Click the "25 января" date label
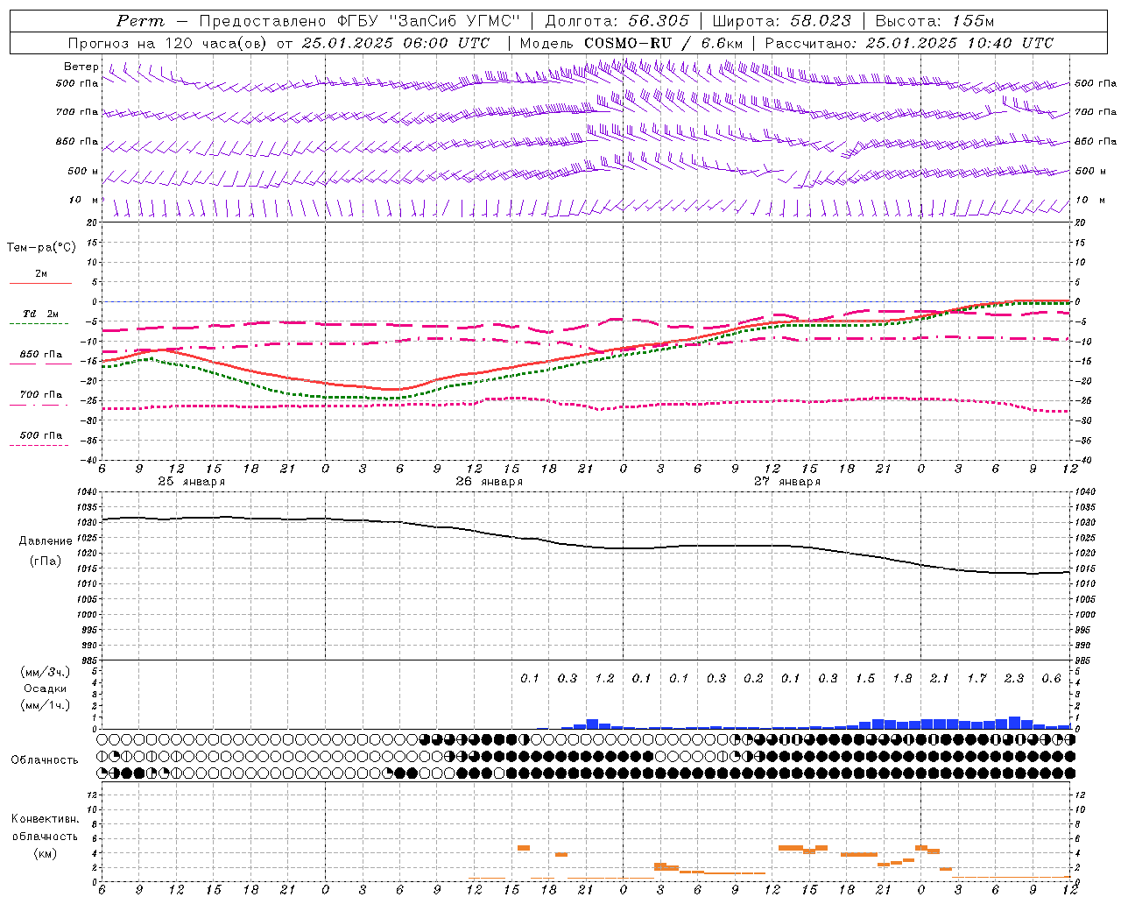 point(191,482)
